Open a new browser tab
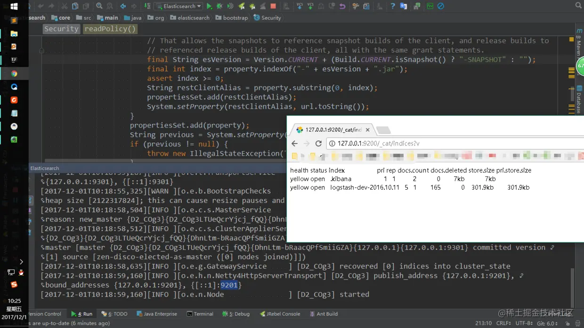Viewport: 584px width, 328px height. pyautogui.click(x=383, y=130)
